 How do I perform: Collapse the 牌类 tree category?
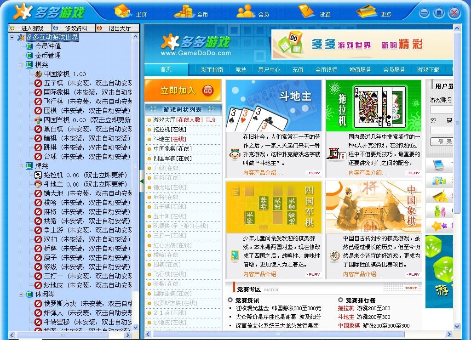click(21, 166)
